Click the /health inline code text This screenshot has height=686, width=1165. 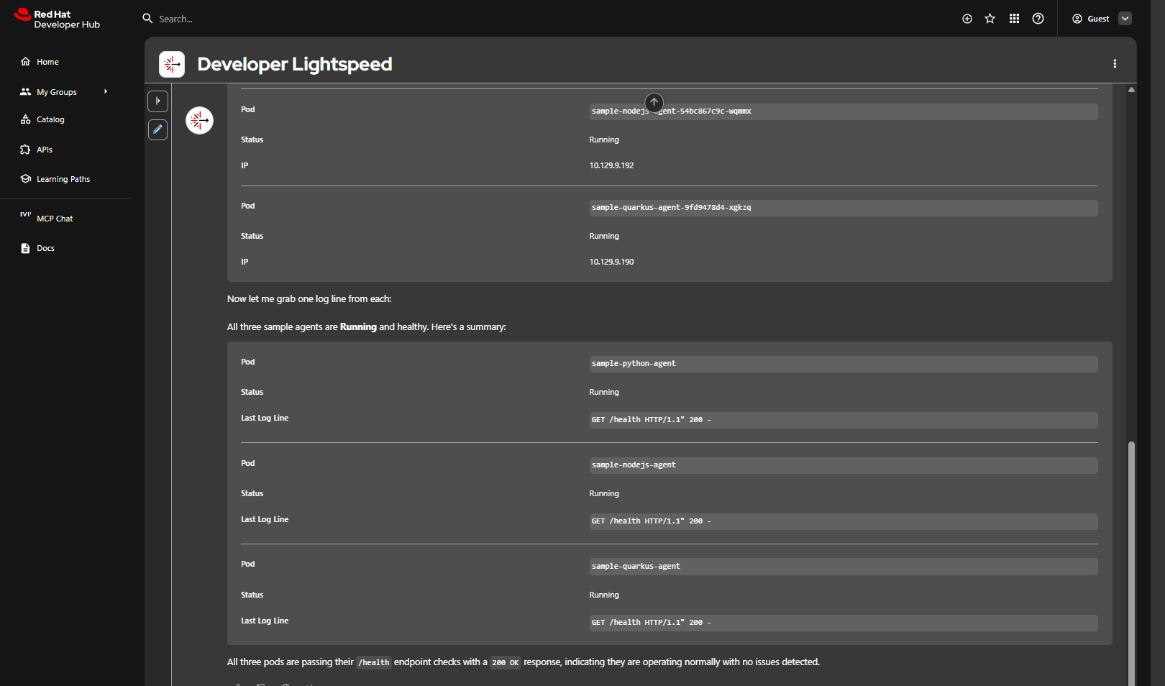coord(374,662)
